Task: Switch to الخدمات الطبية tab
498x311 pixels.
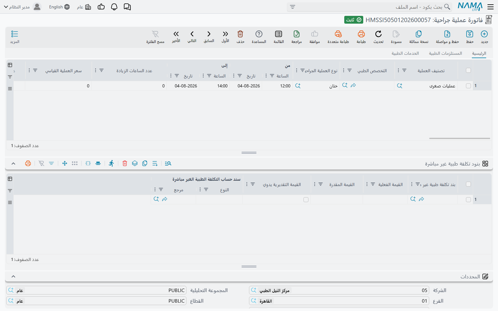Action: tap(405, 53)
